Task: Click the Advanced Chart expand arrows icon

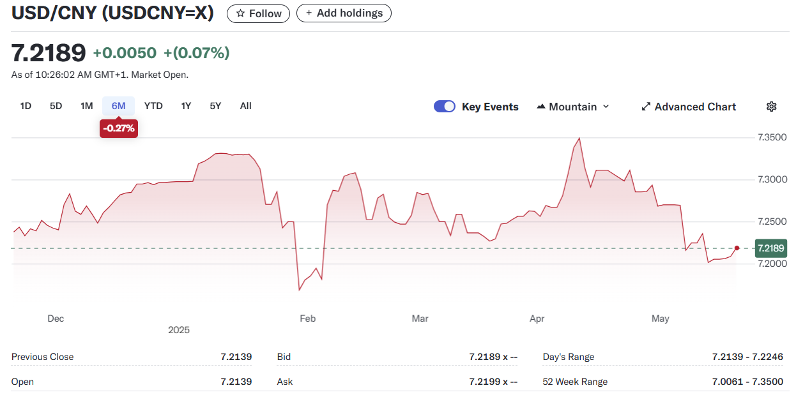Action: coord(646,107)
